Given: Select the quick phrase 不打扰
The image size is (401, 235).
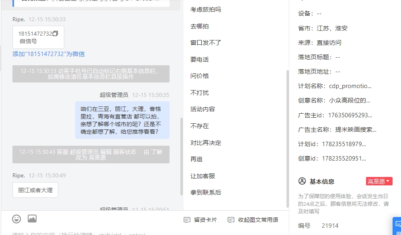Looking at the screenshot, I should [x=199, y=92].
